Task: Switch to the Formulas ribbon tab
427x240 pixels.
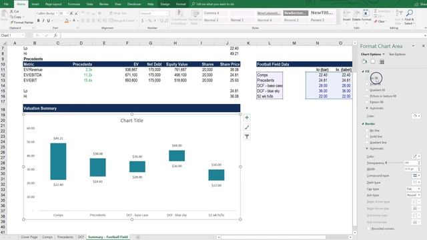Action: click(74, 4)
